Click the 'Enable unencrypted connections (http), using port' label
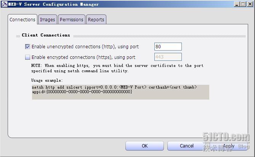The width and height of the screenshot is (255, 157). (85, 47)
